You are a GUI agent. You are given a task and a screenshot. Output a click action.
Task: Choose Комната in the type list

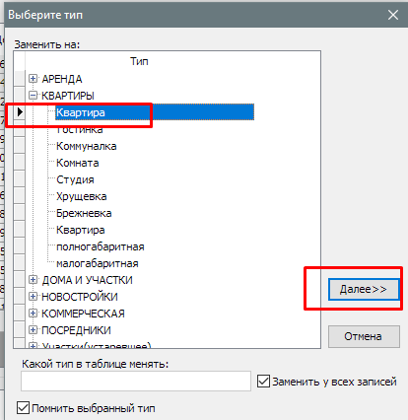78,163
